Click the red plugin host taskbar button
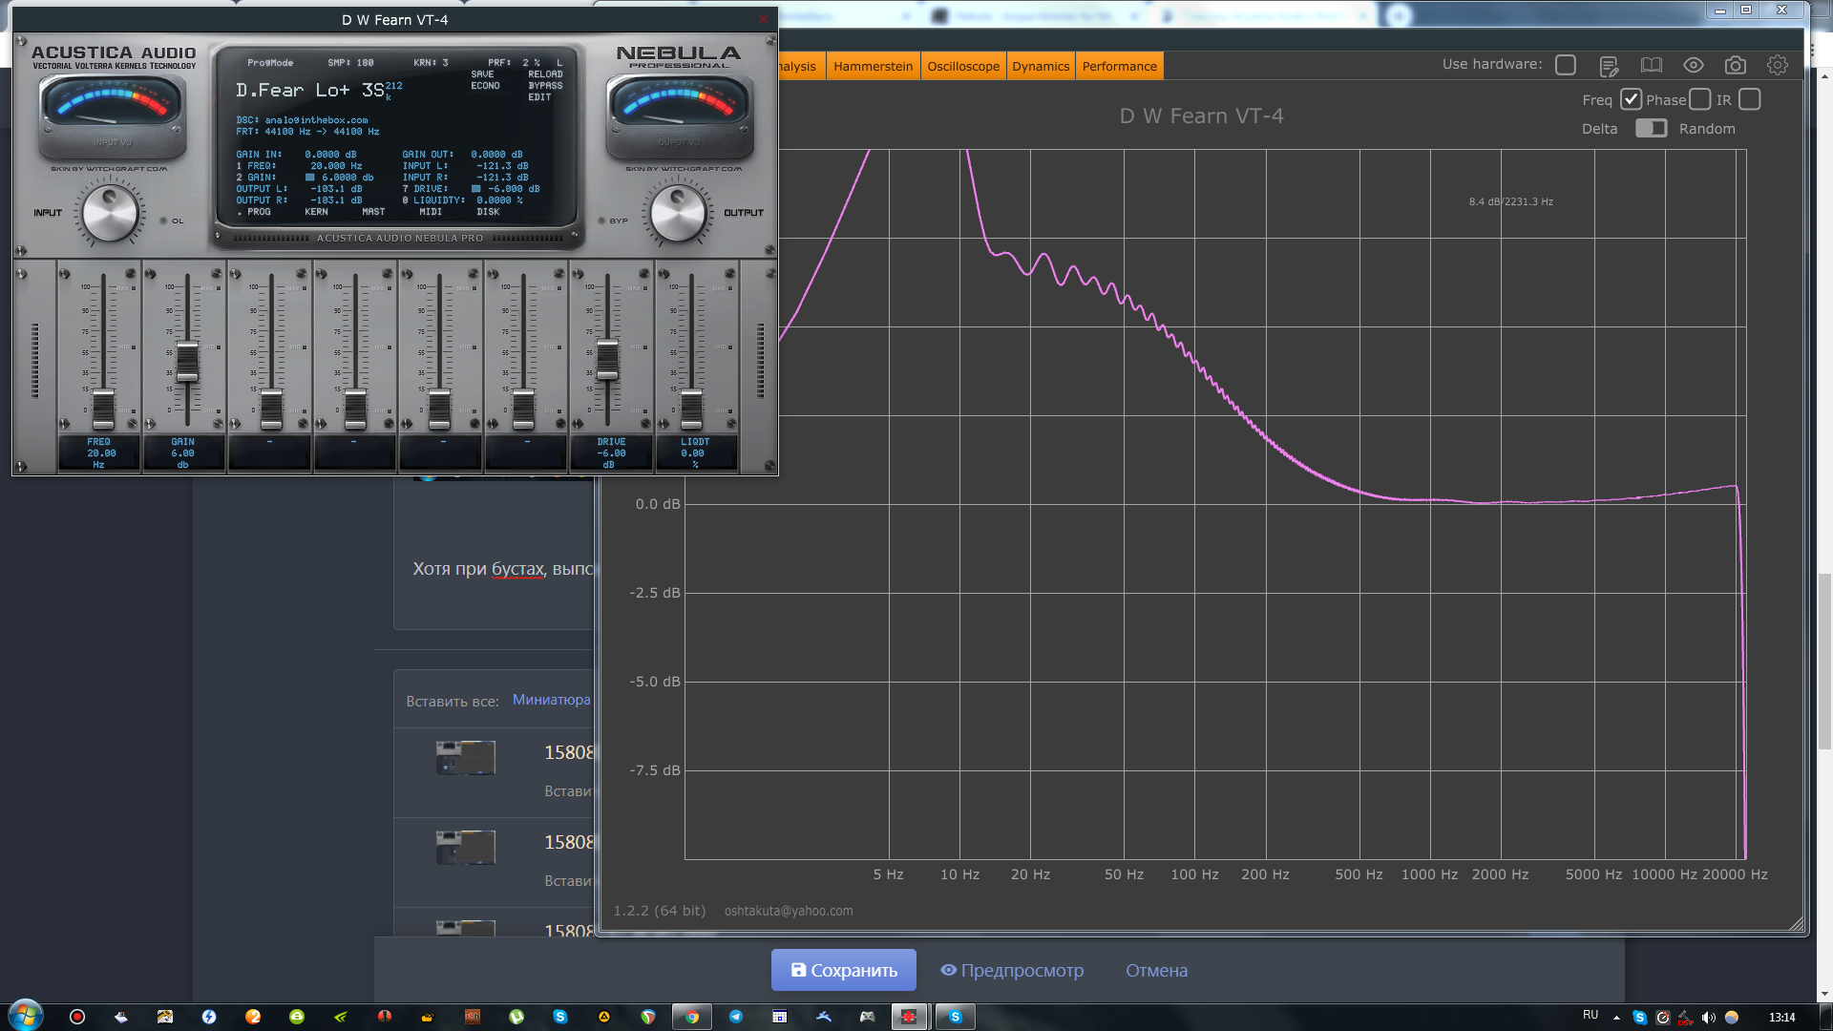 pos(910,1017)
